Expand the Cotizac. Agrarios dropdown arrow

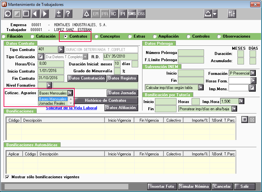coord(70,93)
